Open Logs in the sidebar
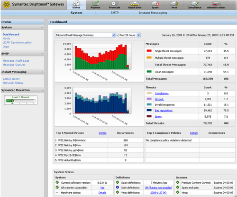This screenshot has width=237, height=197. click(x=6, y=47)
